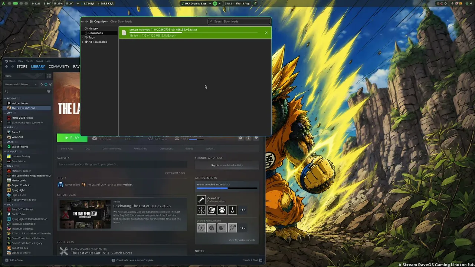Viewport: 475px width, 267px height.
Task: Cancel the proton-cachyos download
Action: [x=266, y=33]
